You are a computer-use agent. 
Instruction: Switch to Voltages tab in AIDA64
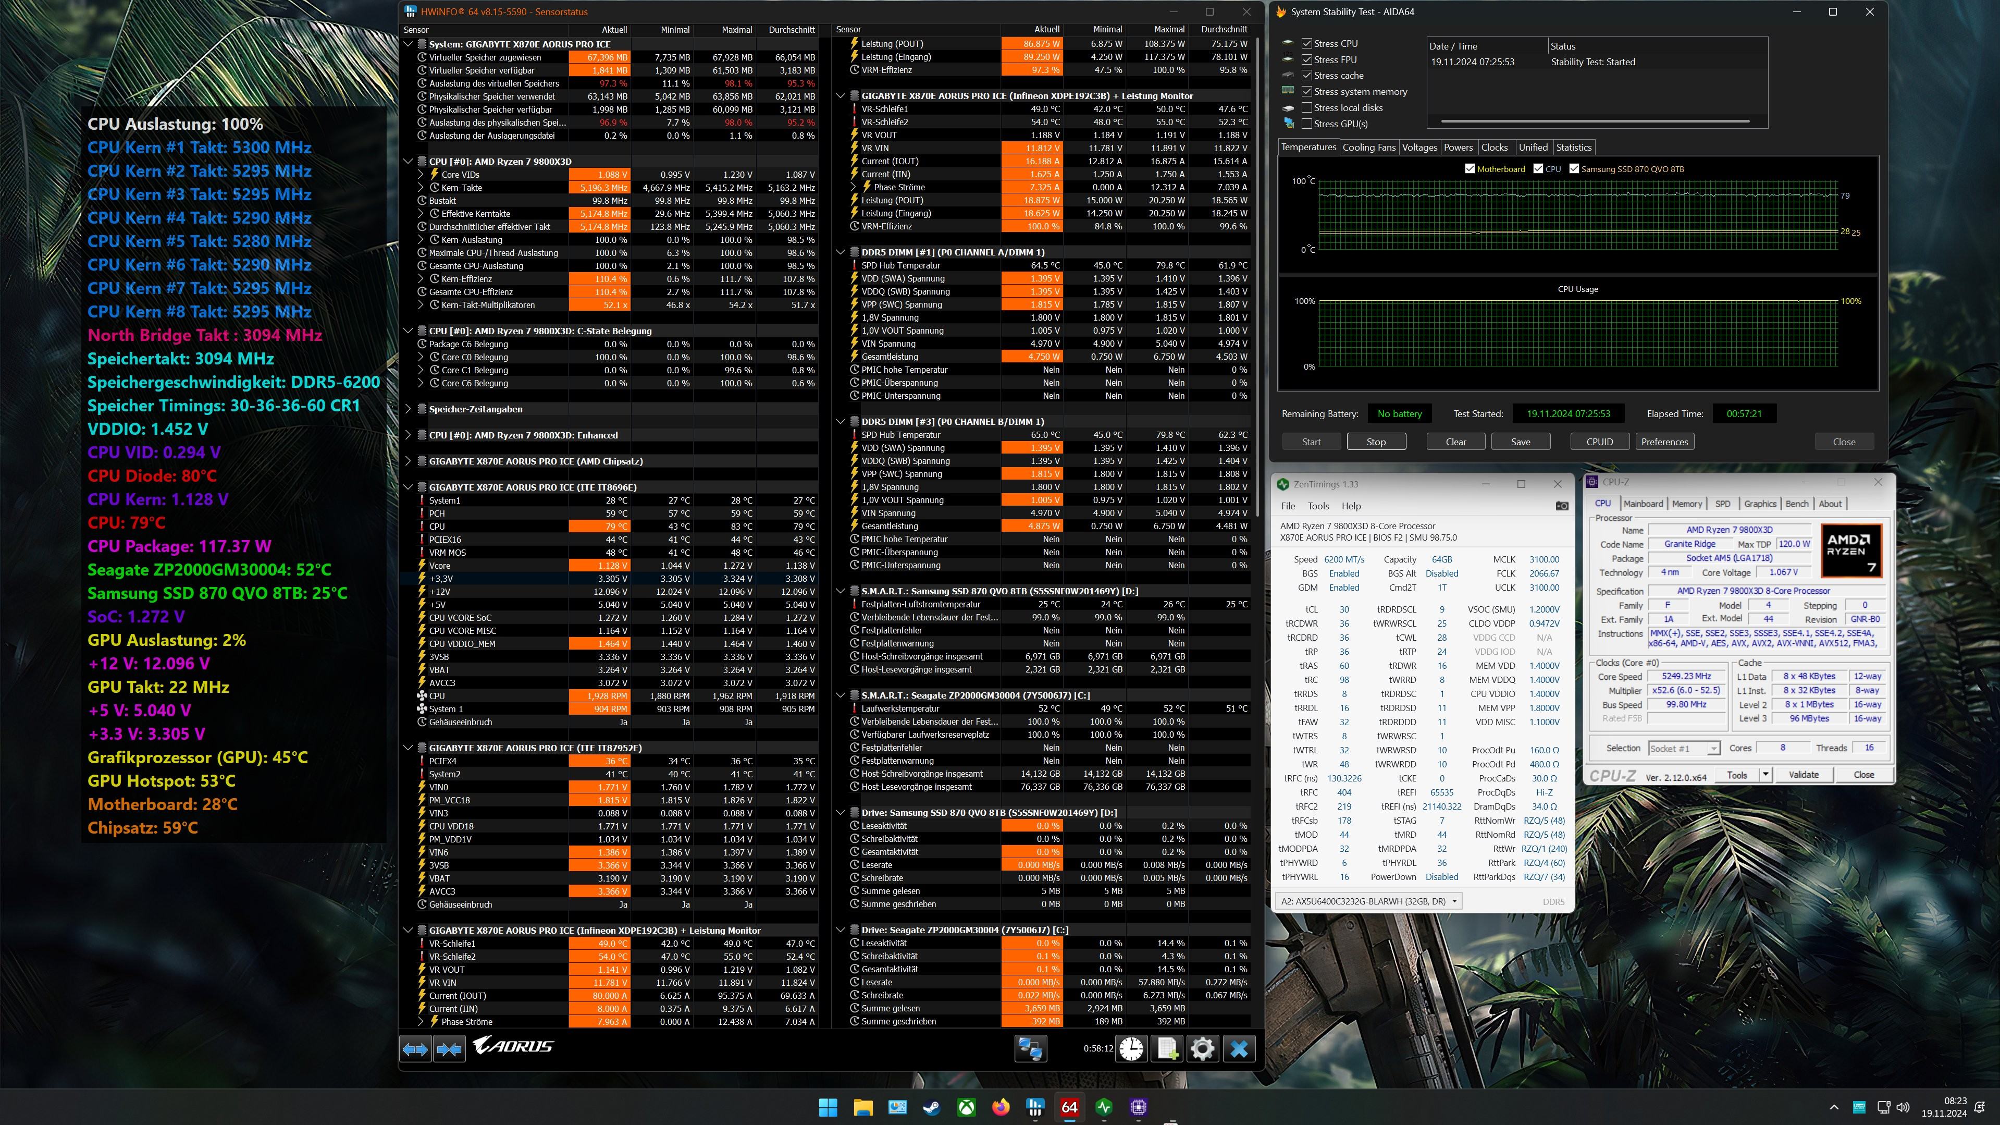point(1419,148)
